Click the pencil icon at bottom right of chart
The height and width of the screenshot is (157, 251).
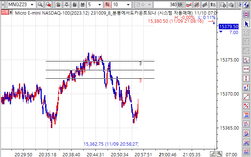click(212, 153)
